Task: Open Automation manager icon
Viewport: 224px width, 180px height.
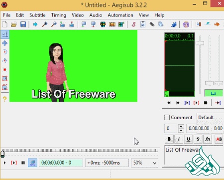Action: [x=174, y=24]
